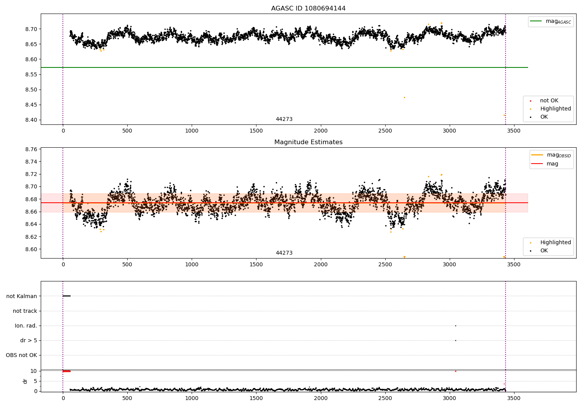Viewport: 582px width, 407px height.
Task: Click the 500 x-tick label under Magnitude Estimates plot
Action: click(x=127, y=265)
